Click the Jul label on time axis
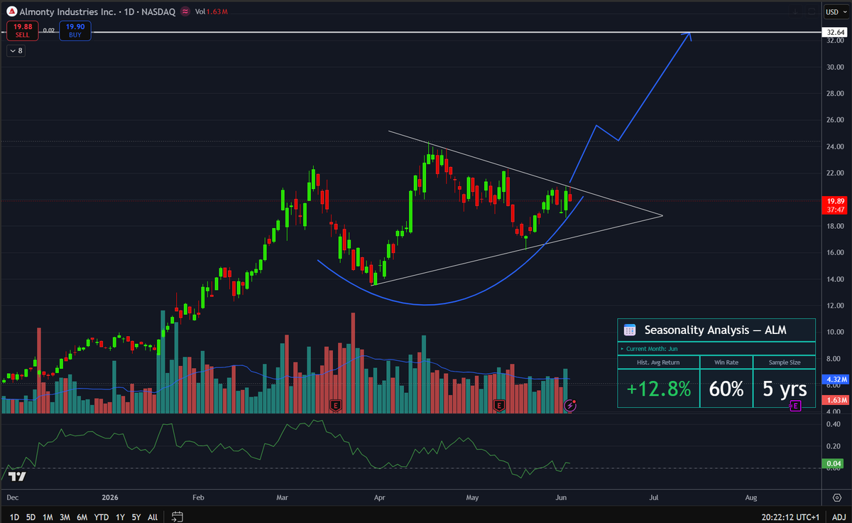This screenshot has width=852, height=523. (x=654, y=497)
